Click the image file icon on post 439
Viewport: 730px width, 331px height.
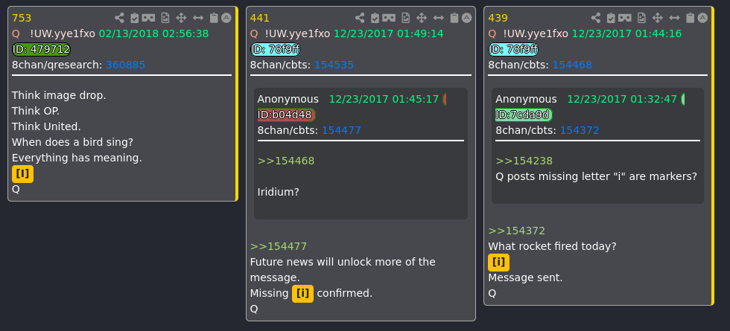pos(641,18)
